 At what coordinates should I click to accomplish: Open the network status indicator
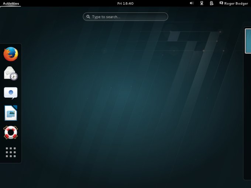click(x=202, y=3)
